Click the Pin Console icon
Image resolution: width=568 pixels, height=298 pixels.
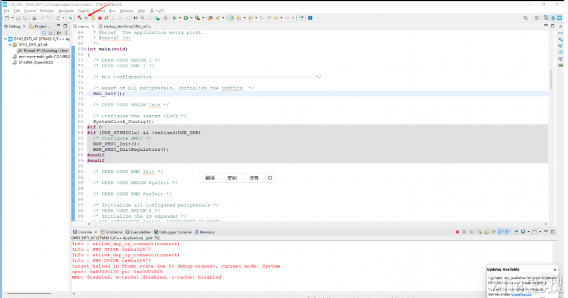(x=516, y=232)
